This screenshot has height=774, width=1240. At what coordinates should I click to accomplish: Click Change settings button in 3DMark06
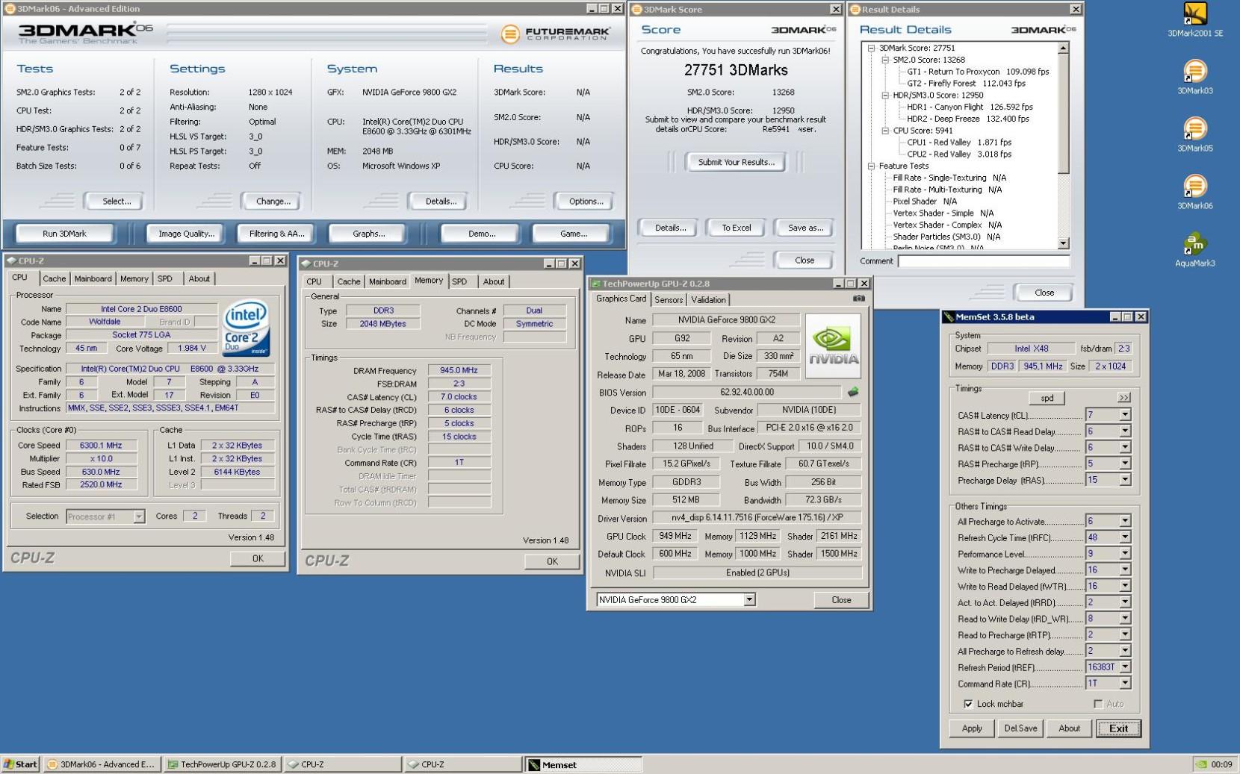[x=273, y=201]
